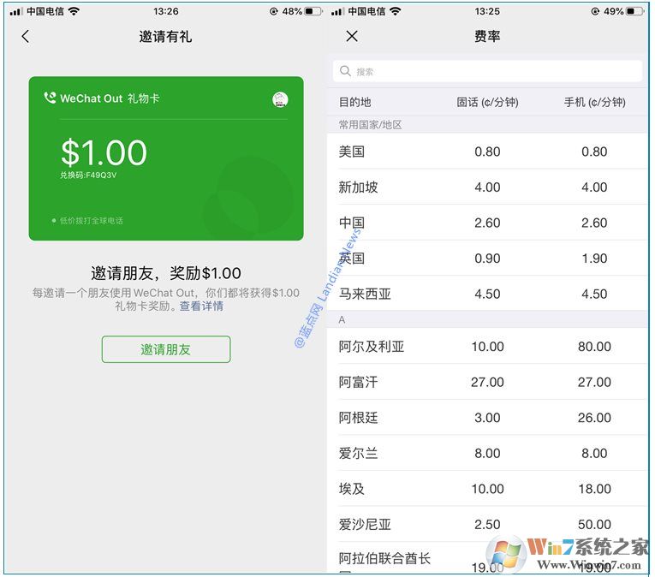This screenshot has width=655, height=577.
Task: Tap the 目的地 column header
Action: (x=354, y=102)
